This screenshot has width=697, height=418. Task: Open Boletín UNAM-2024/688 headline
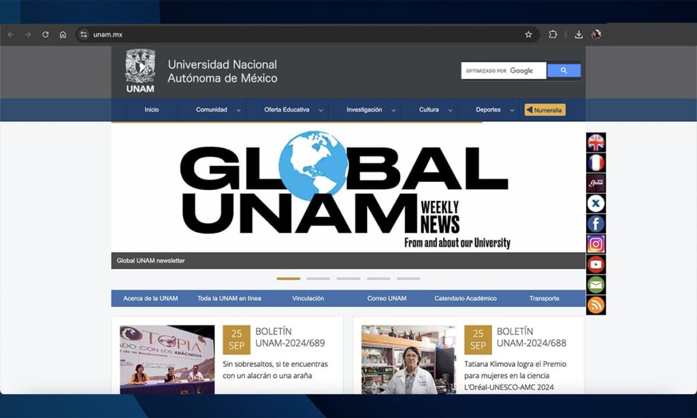click(531, 337)
